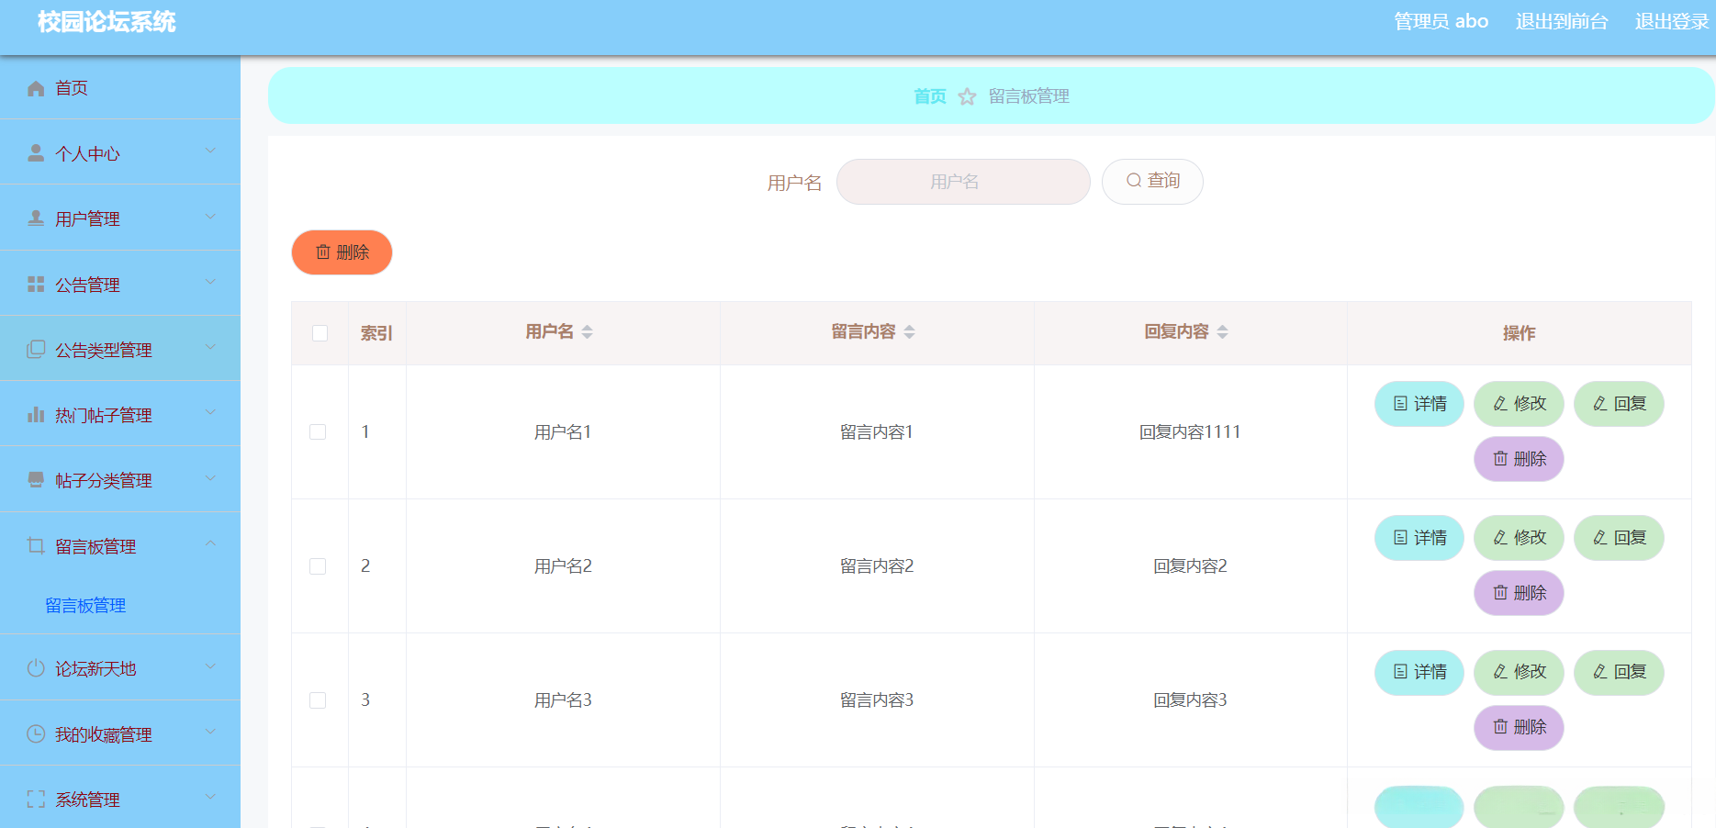The height and width of the screenshot is (828, 1716).
Task: Click the grid icon beside 公告管理
Action: pyautogui.click(x=36, y=285)
